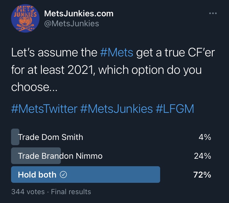This screenshot has height=203, width=229.
Task: Follow the #MetsJunkies hashtag link
Action: pyautogui.click(x=116, y=109)
